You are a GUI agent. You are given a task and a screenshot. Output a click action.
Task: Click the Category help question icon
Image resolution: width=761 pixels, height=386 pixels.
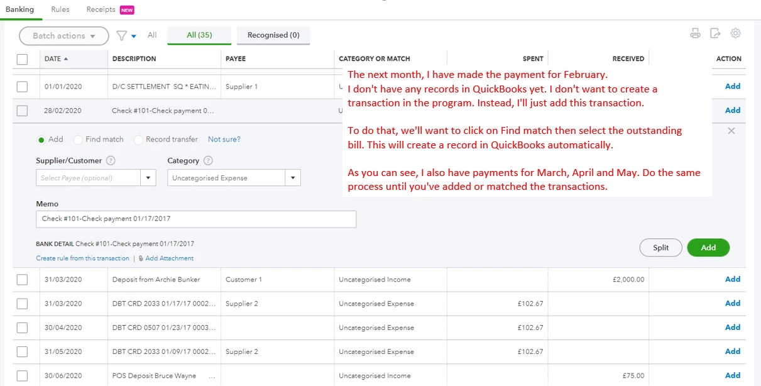[x=209, y=160]
